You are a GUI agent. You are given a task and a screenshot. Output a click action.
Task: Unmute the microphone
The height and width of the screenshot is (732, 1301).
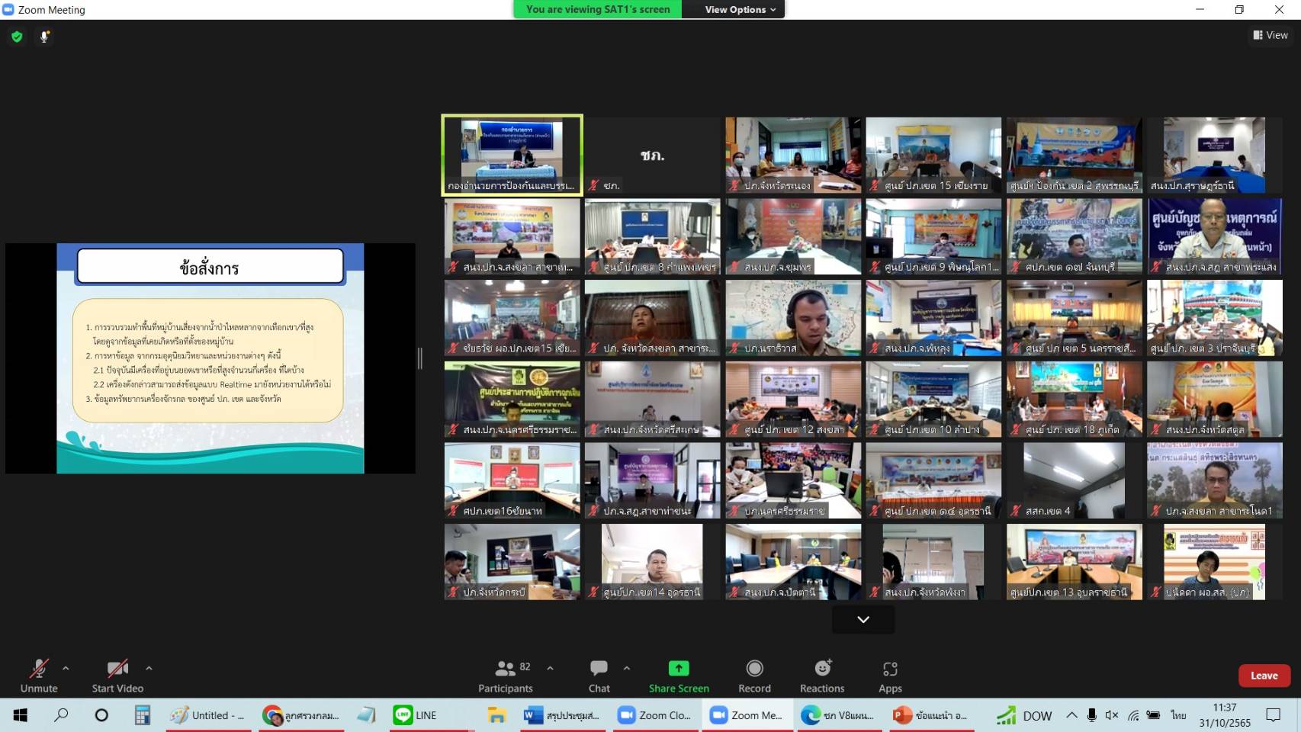pyautogui.click(x=39, y=676)
